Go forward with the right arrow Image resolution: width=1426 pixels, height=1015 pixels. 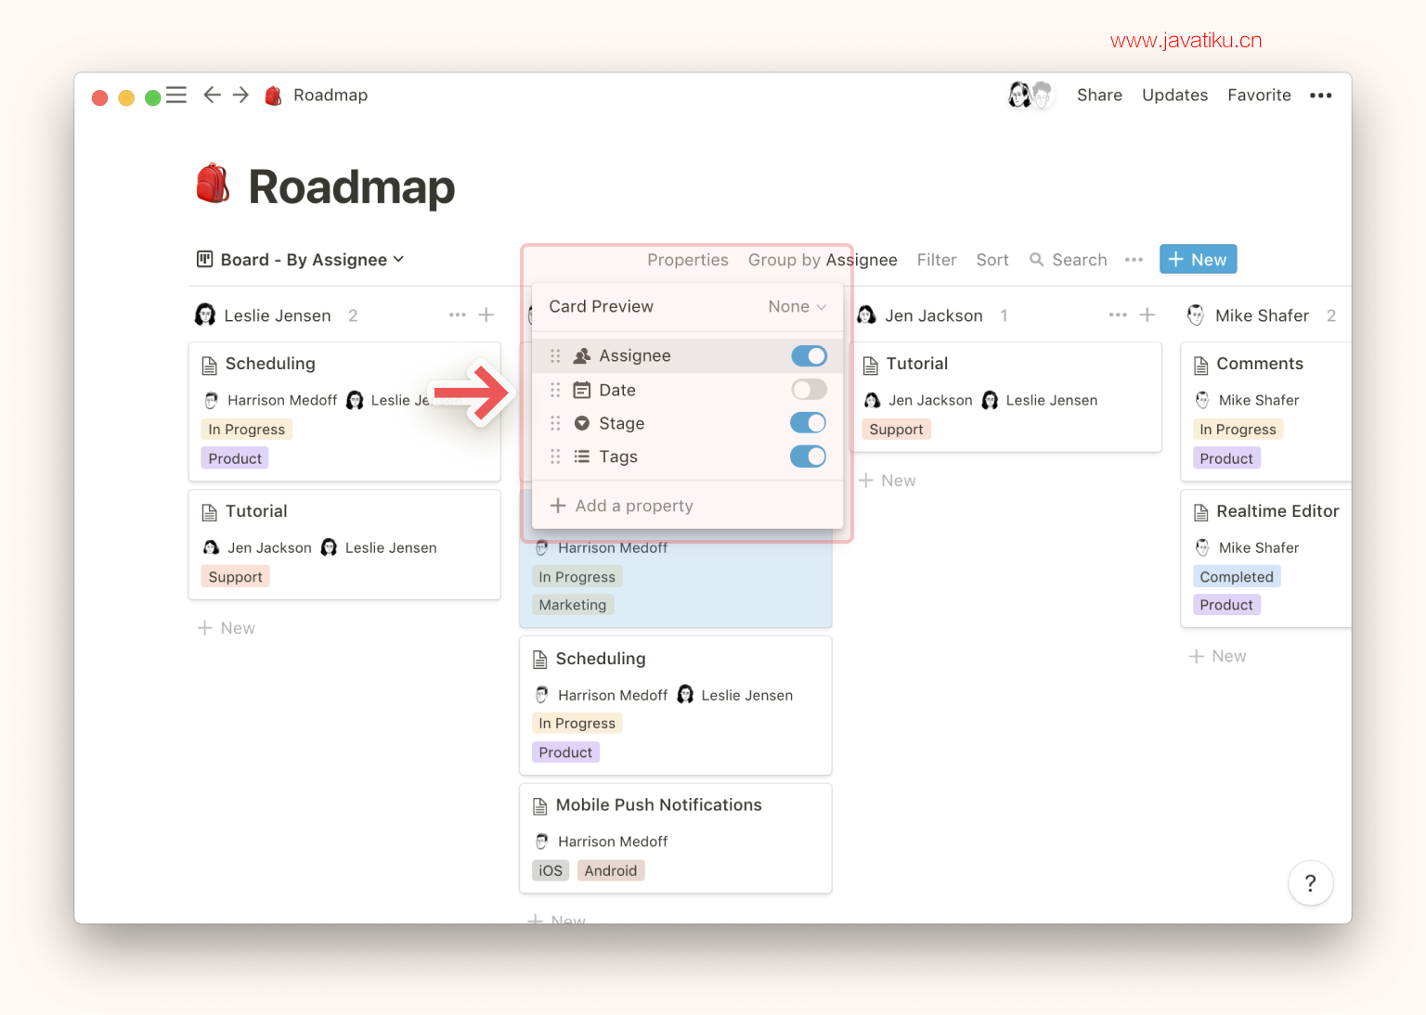coord(240,95)
